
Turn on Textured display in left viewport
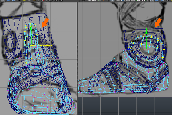click(x=19, y=1)
